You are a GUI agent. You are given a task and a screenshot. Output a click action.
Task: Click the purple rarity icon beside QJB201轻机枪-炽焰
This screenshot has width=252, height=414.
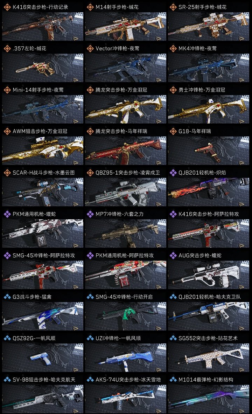point(173,173)
